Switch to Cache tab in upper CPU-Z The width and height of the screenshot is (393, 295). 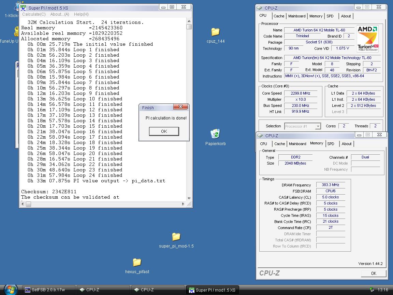click(279, 16)
